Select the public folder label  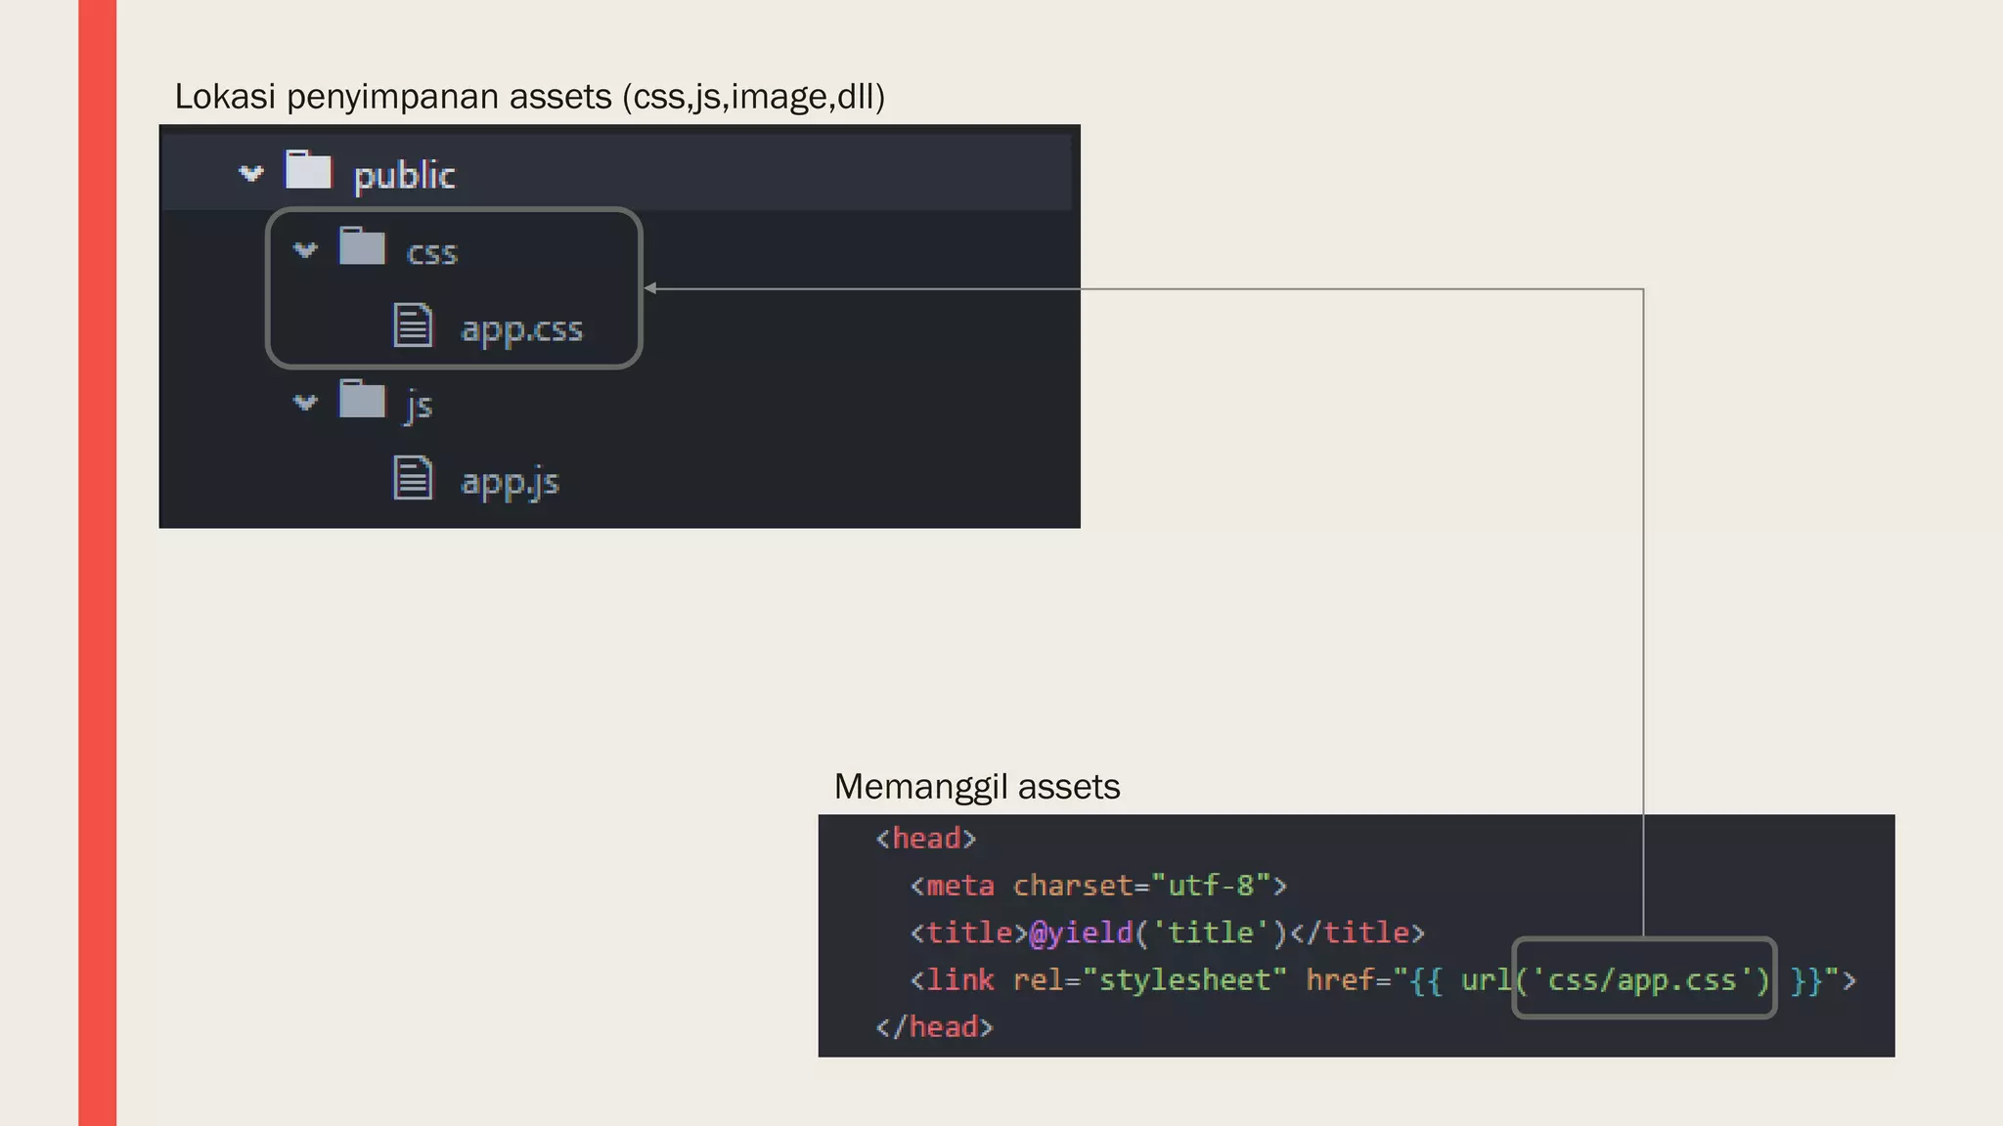click(404, 176)
